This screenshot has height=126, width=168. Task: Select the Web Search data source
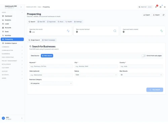(x=47, y=56)
